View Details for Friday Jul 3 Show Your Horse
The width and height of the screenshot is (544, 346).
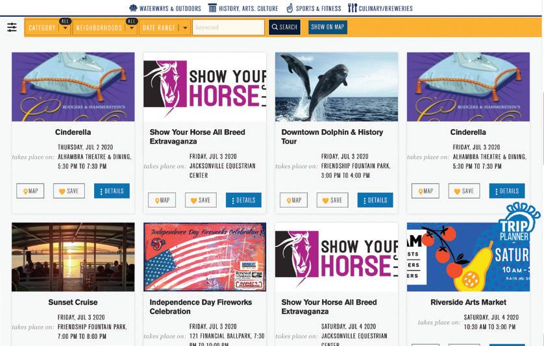(x=243, y=200)
